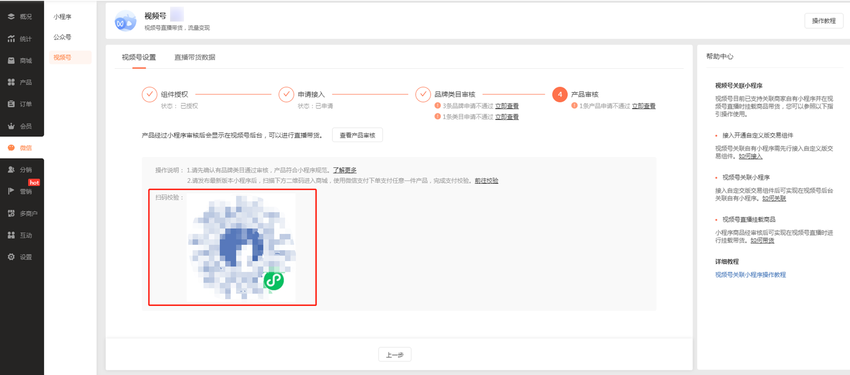Open the 概况 overview icon in sidebar
The height and width of the screenshot is (375, 850).
(x=11, y=17)
